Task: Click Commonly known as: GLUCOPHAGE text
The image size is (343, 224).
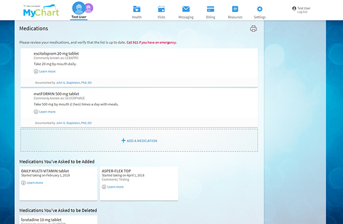Action: click(59, 98)
